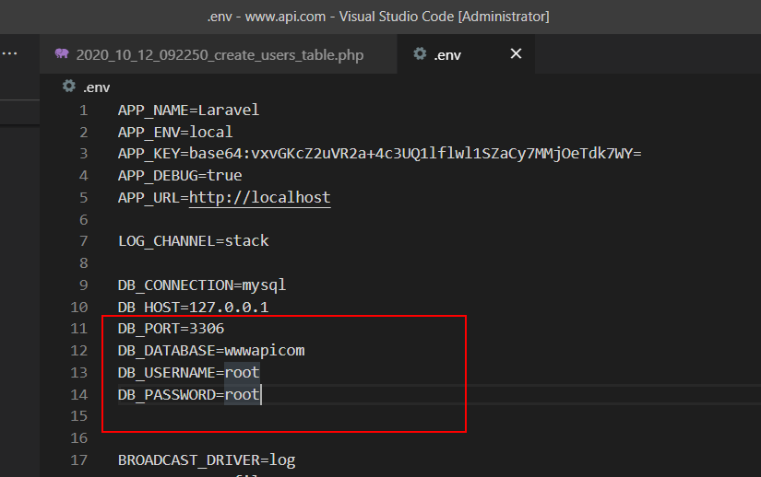Click the APP_KEY=base64 line
Screen dimensions: 761x477
pos(379,154)
